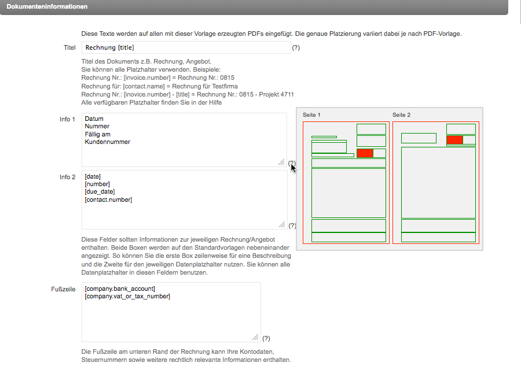
Task: Click the Seite 2 page layout thumbnail
Action: (x=435, y=183)
